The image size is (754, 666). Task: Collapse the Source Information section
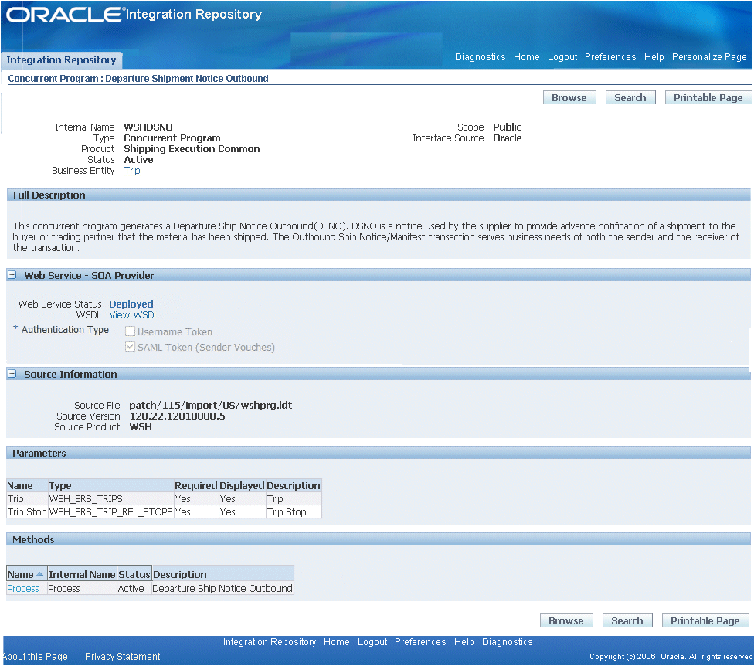(x=12, y=374)
